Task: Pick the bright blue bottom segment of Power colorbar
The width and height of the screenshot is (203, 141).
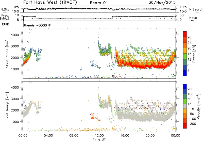Action: coord(185,73)
